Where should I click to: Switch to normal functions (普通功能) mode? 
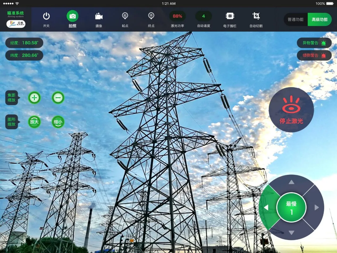pyautogui.click(x=296, y=20)
